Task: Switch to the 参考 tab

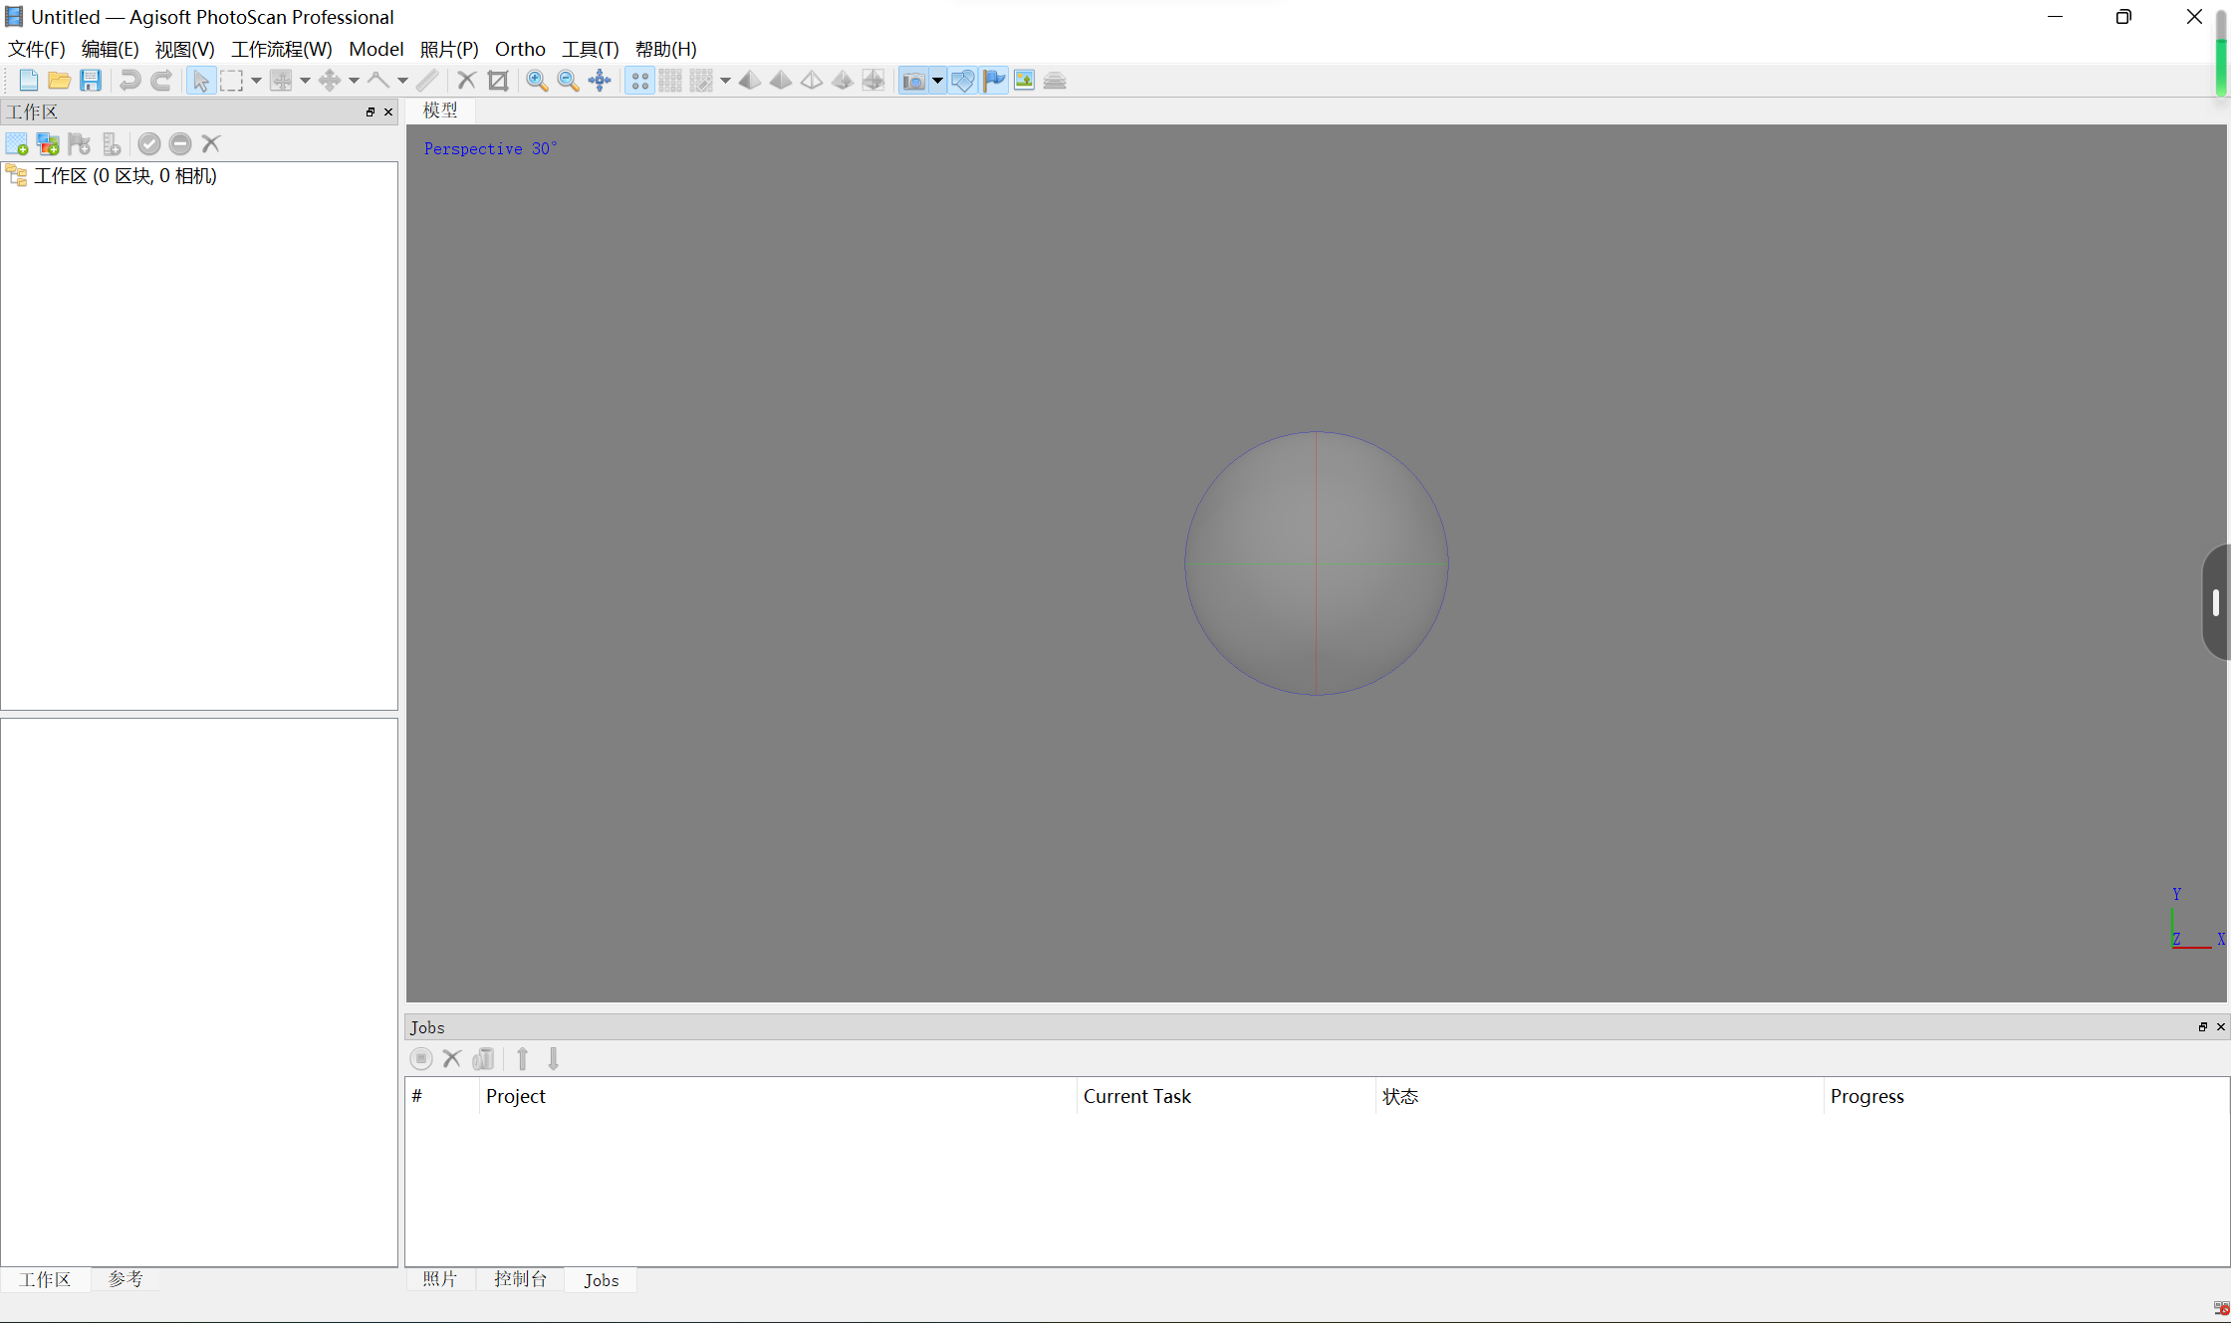Action: point(125,1279)
